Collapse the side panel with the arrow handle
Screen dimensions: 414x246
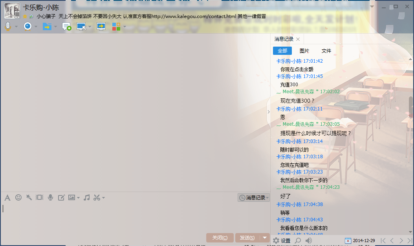(269, 112)
